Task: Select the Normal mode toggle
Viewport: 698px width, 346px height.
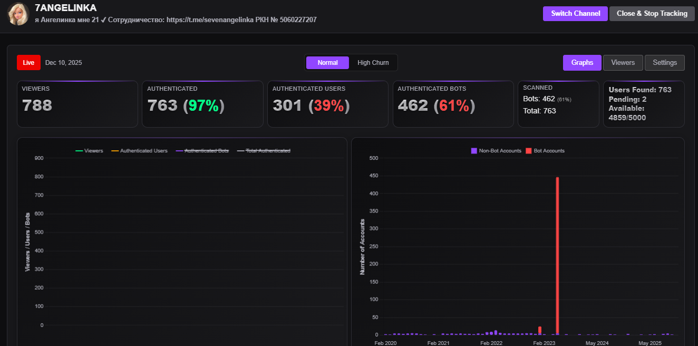Action: [x=327, y=63]
